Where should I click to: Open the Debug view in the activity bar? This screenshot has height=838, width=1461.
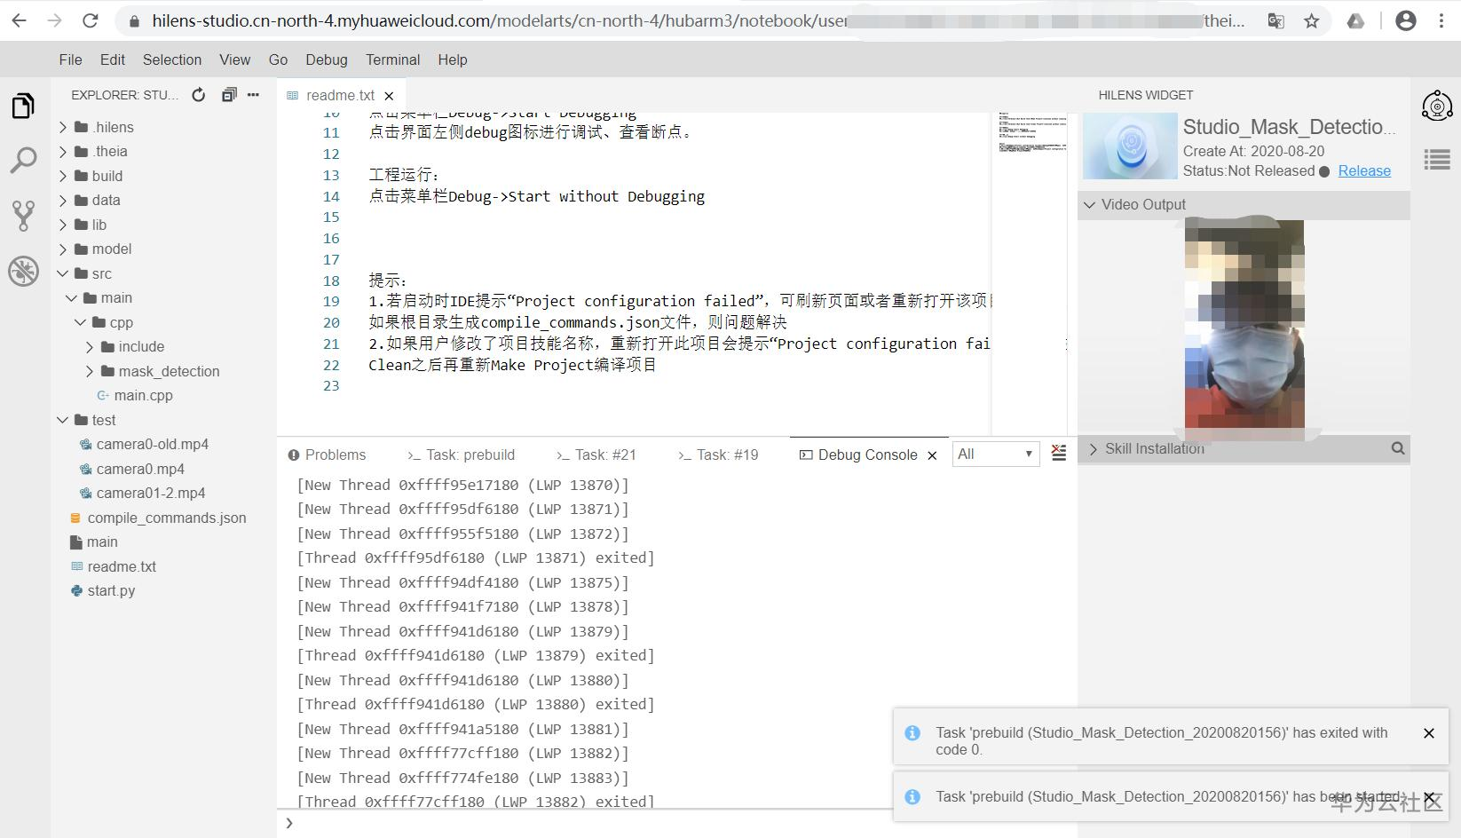(23, 273)
